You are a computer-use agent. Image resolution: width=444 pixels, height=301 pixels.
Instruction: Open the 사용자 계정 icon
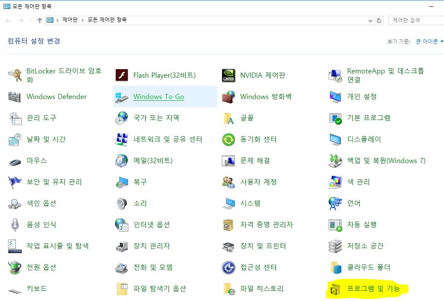click(x=229, y=182)
